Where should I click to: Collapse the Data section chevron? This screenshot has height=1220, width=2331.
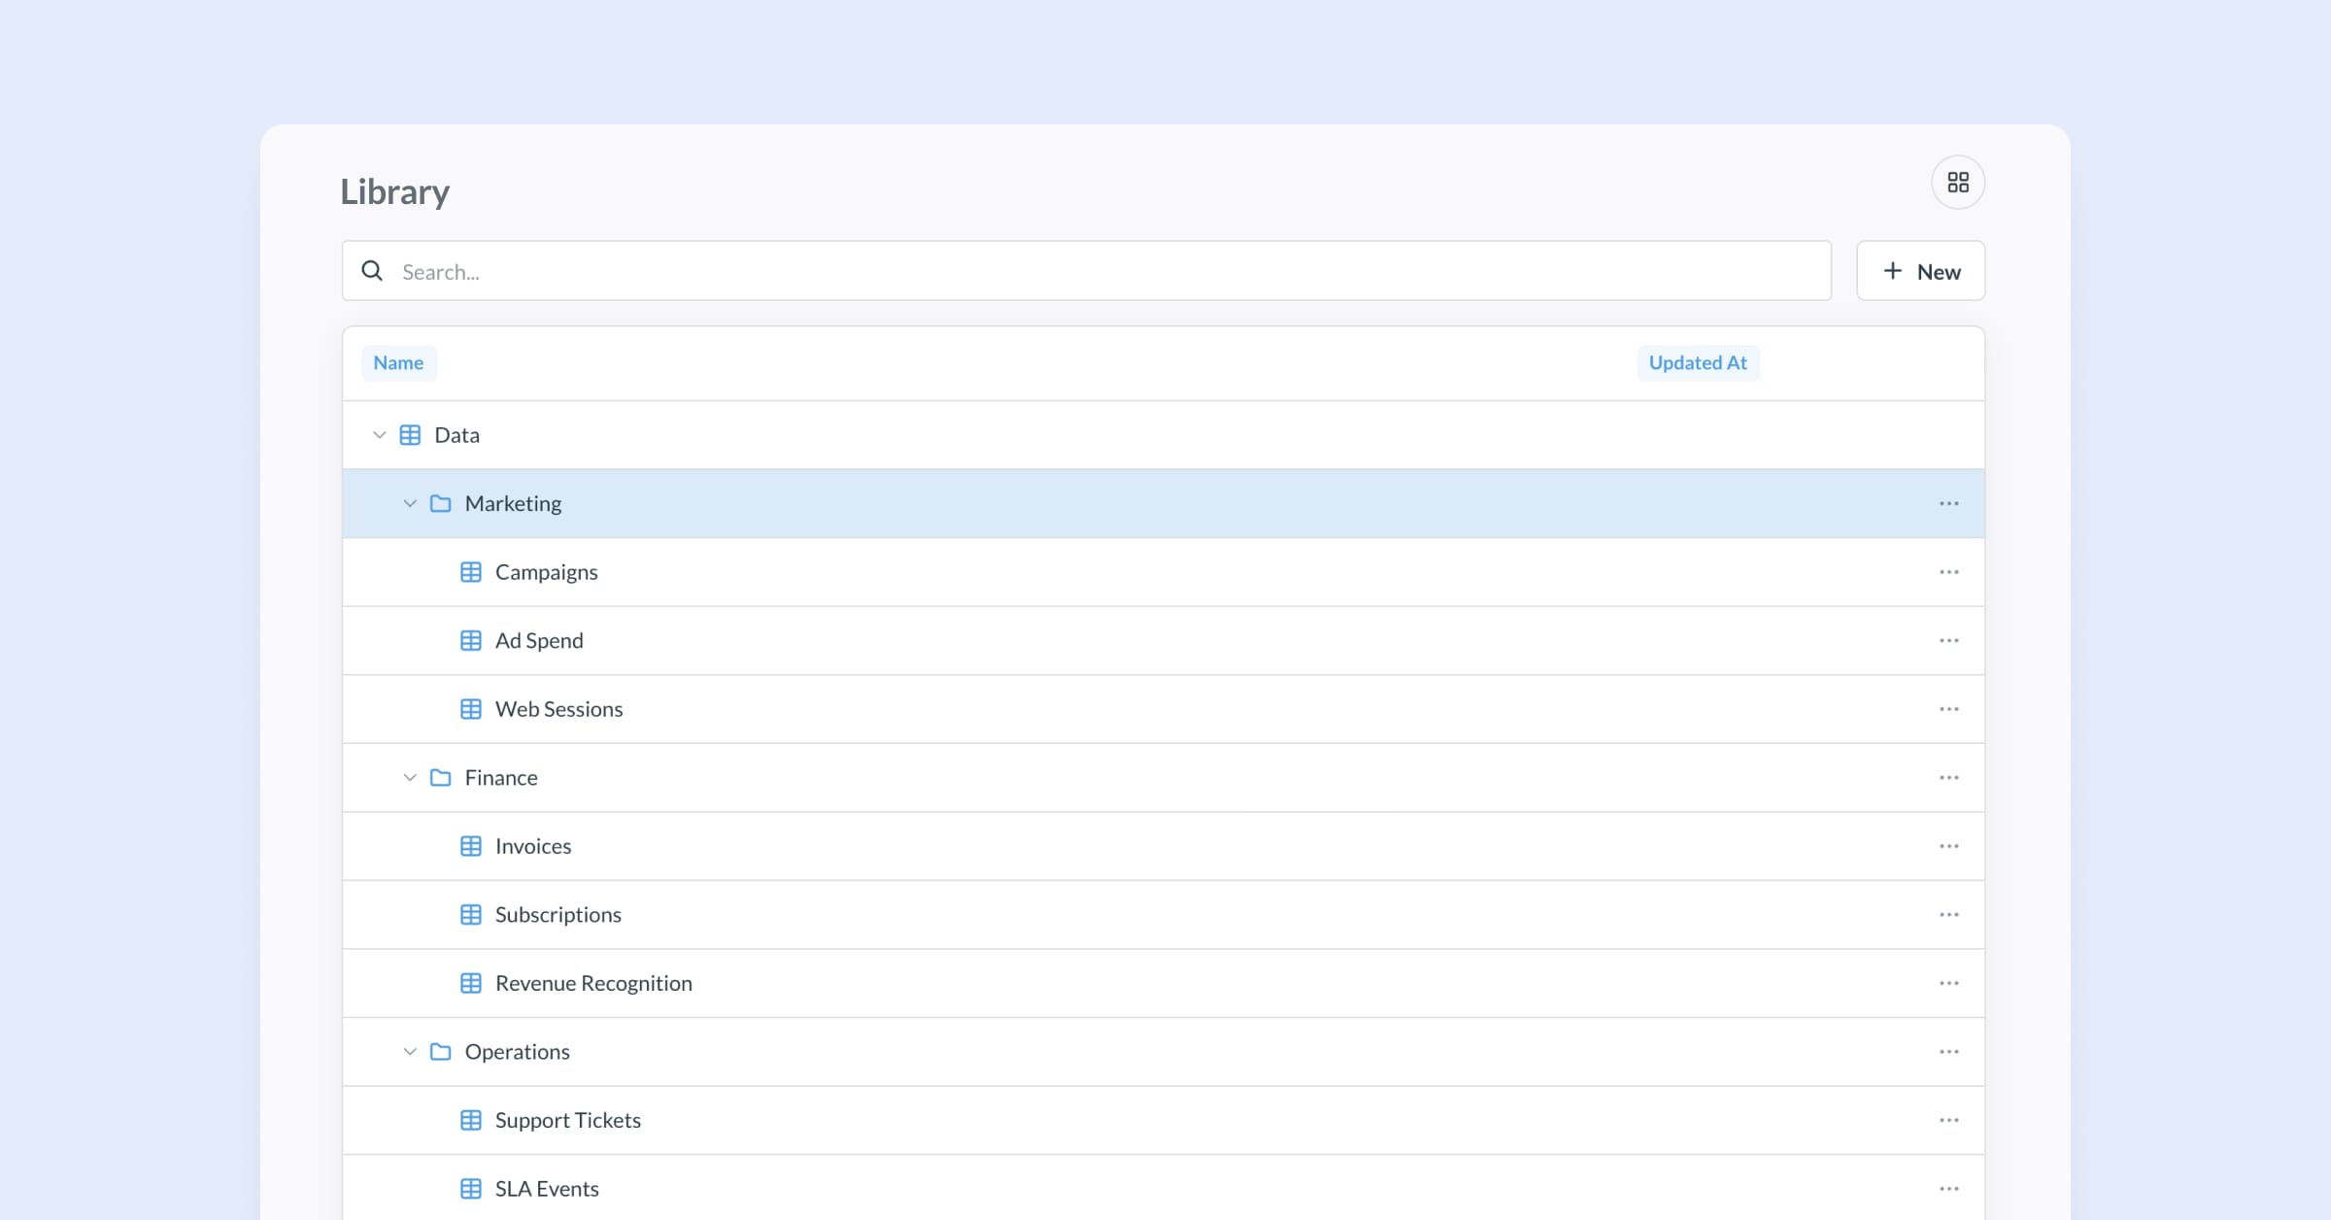pyautogui.click(x=379, y=435)
